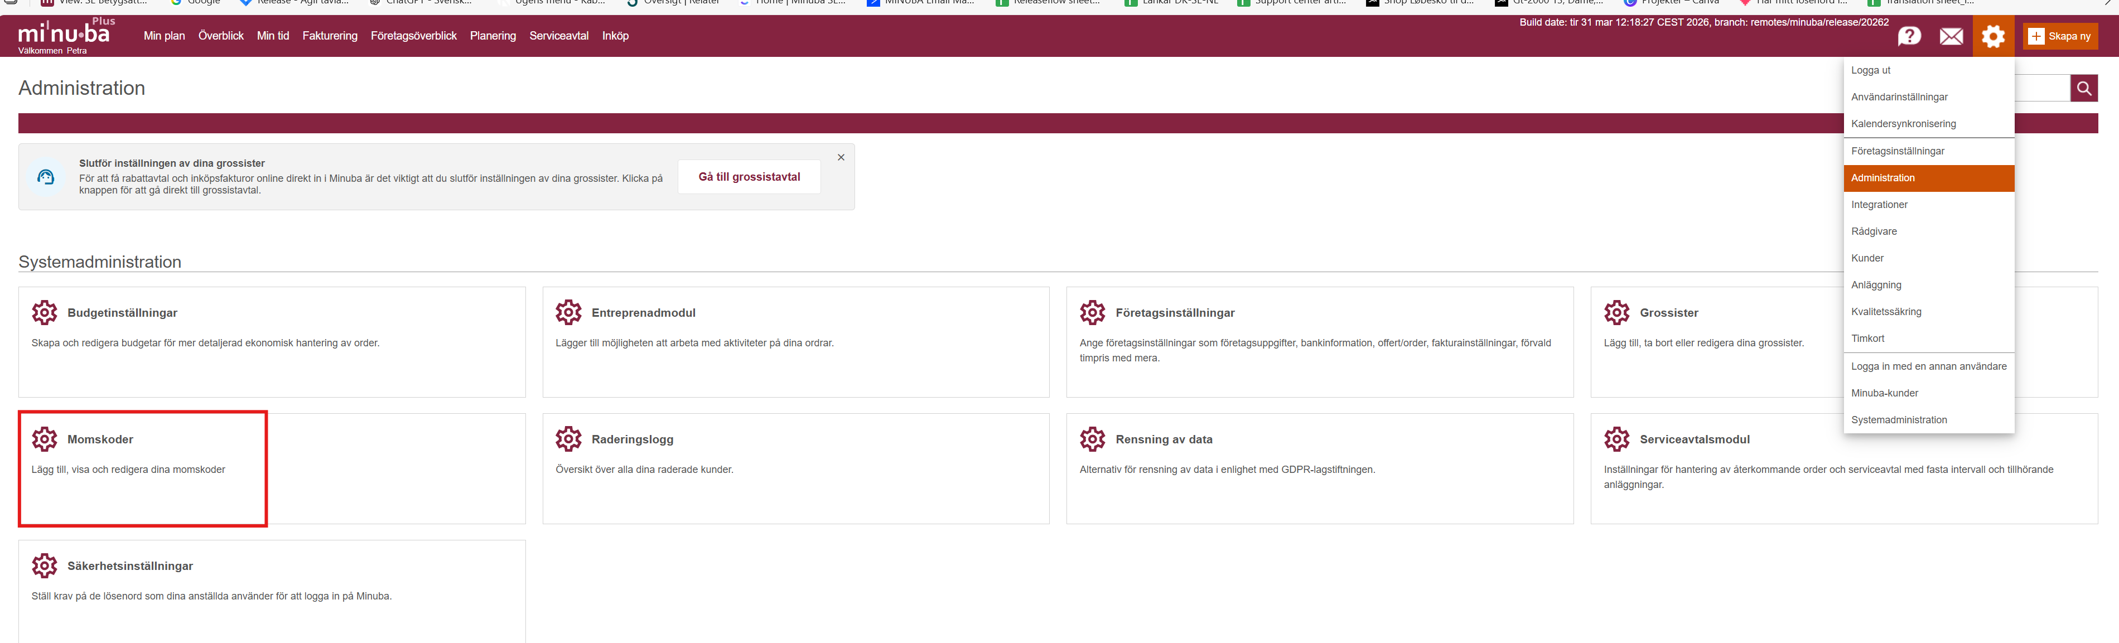Select Logga ut from dropdown menu
Viewport: 2119px width, 643px height.
(1871, 71)
